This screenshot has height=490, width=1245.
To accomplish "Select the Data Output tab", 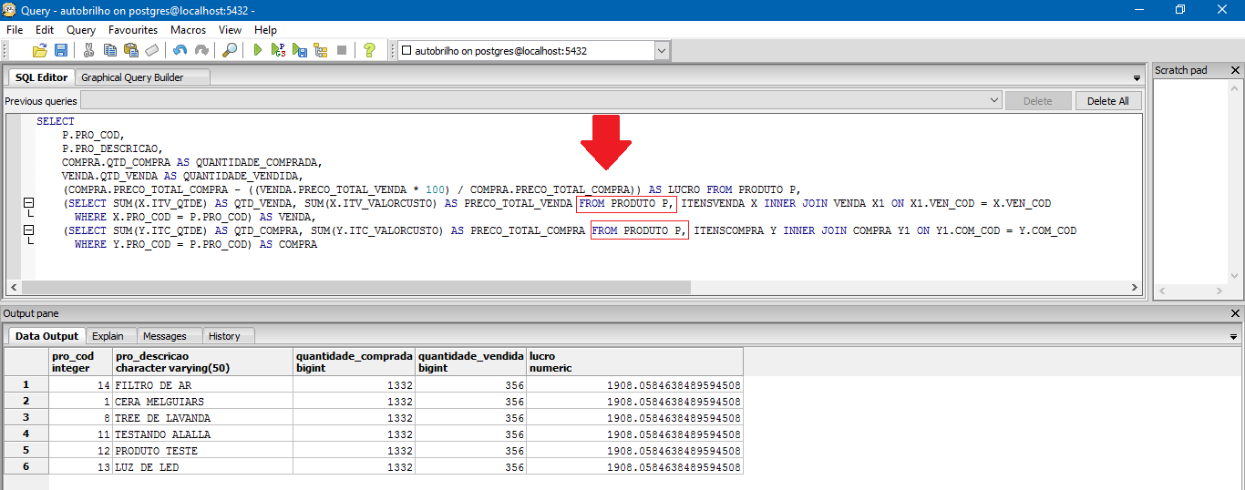I will point(47,336).
